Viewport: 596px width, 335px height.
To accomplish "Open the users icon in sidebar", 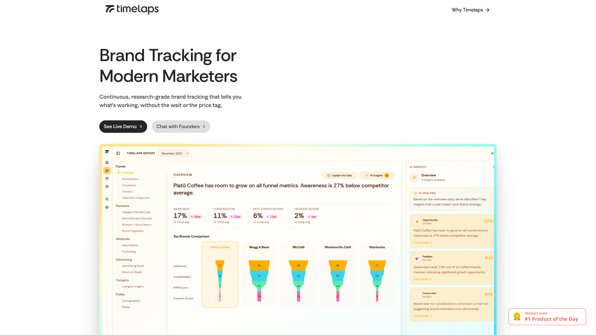I will (107, 199).
